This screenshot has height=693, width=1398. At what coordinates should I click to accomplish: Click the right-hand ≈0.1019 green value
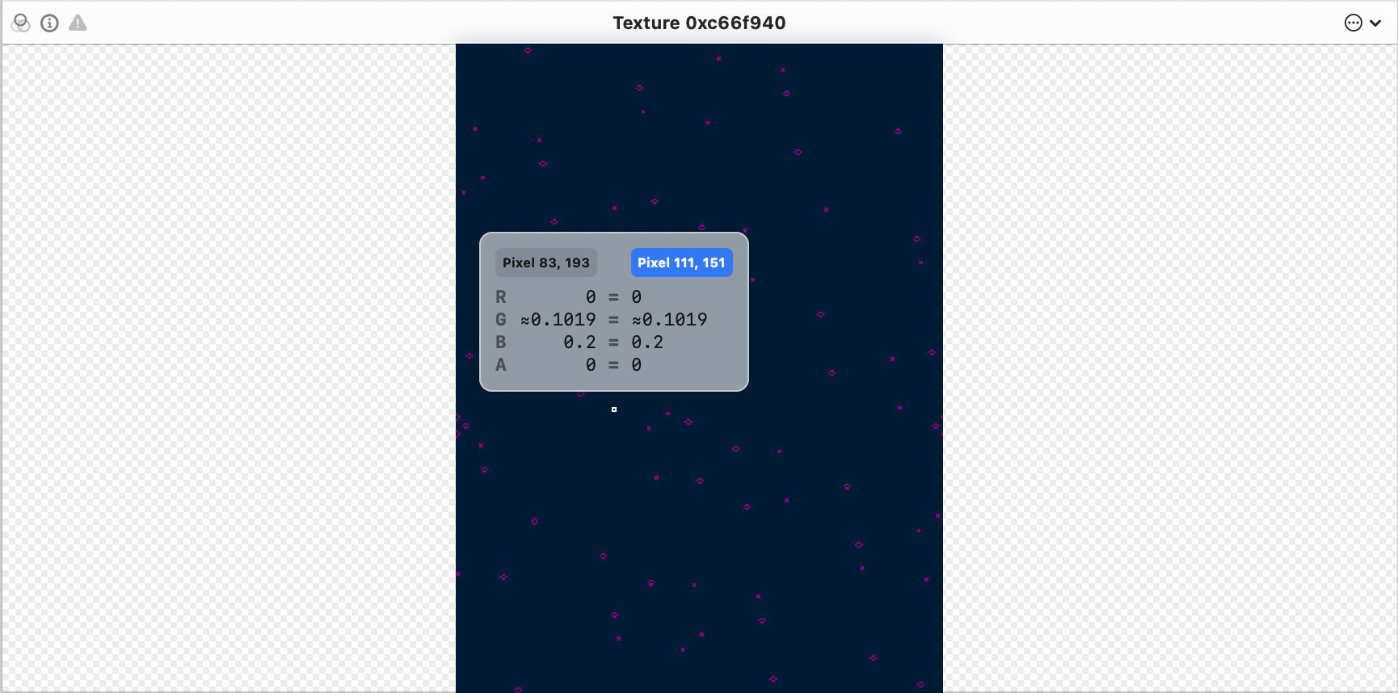(669, 320)
